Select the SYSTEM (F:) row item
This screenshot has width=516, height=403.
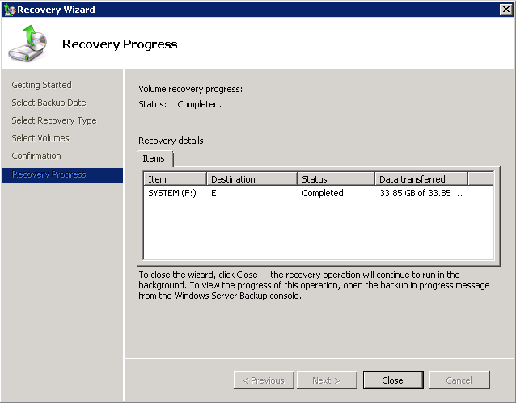click(x=172, y=193)
